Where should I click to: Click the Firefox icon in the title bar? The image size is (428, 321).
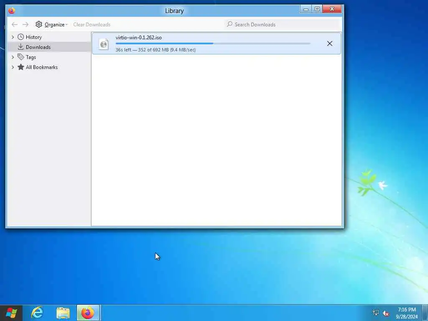pyautogui.click(x=11, y=10)
